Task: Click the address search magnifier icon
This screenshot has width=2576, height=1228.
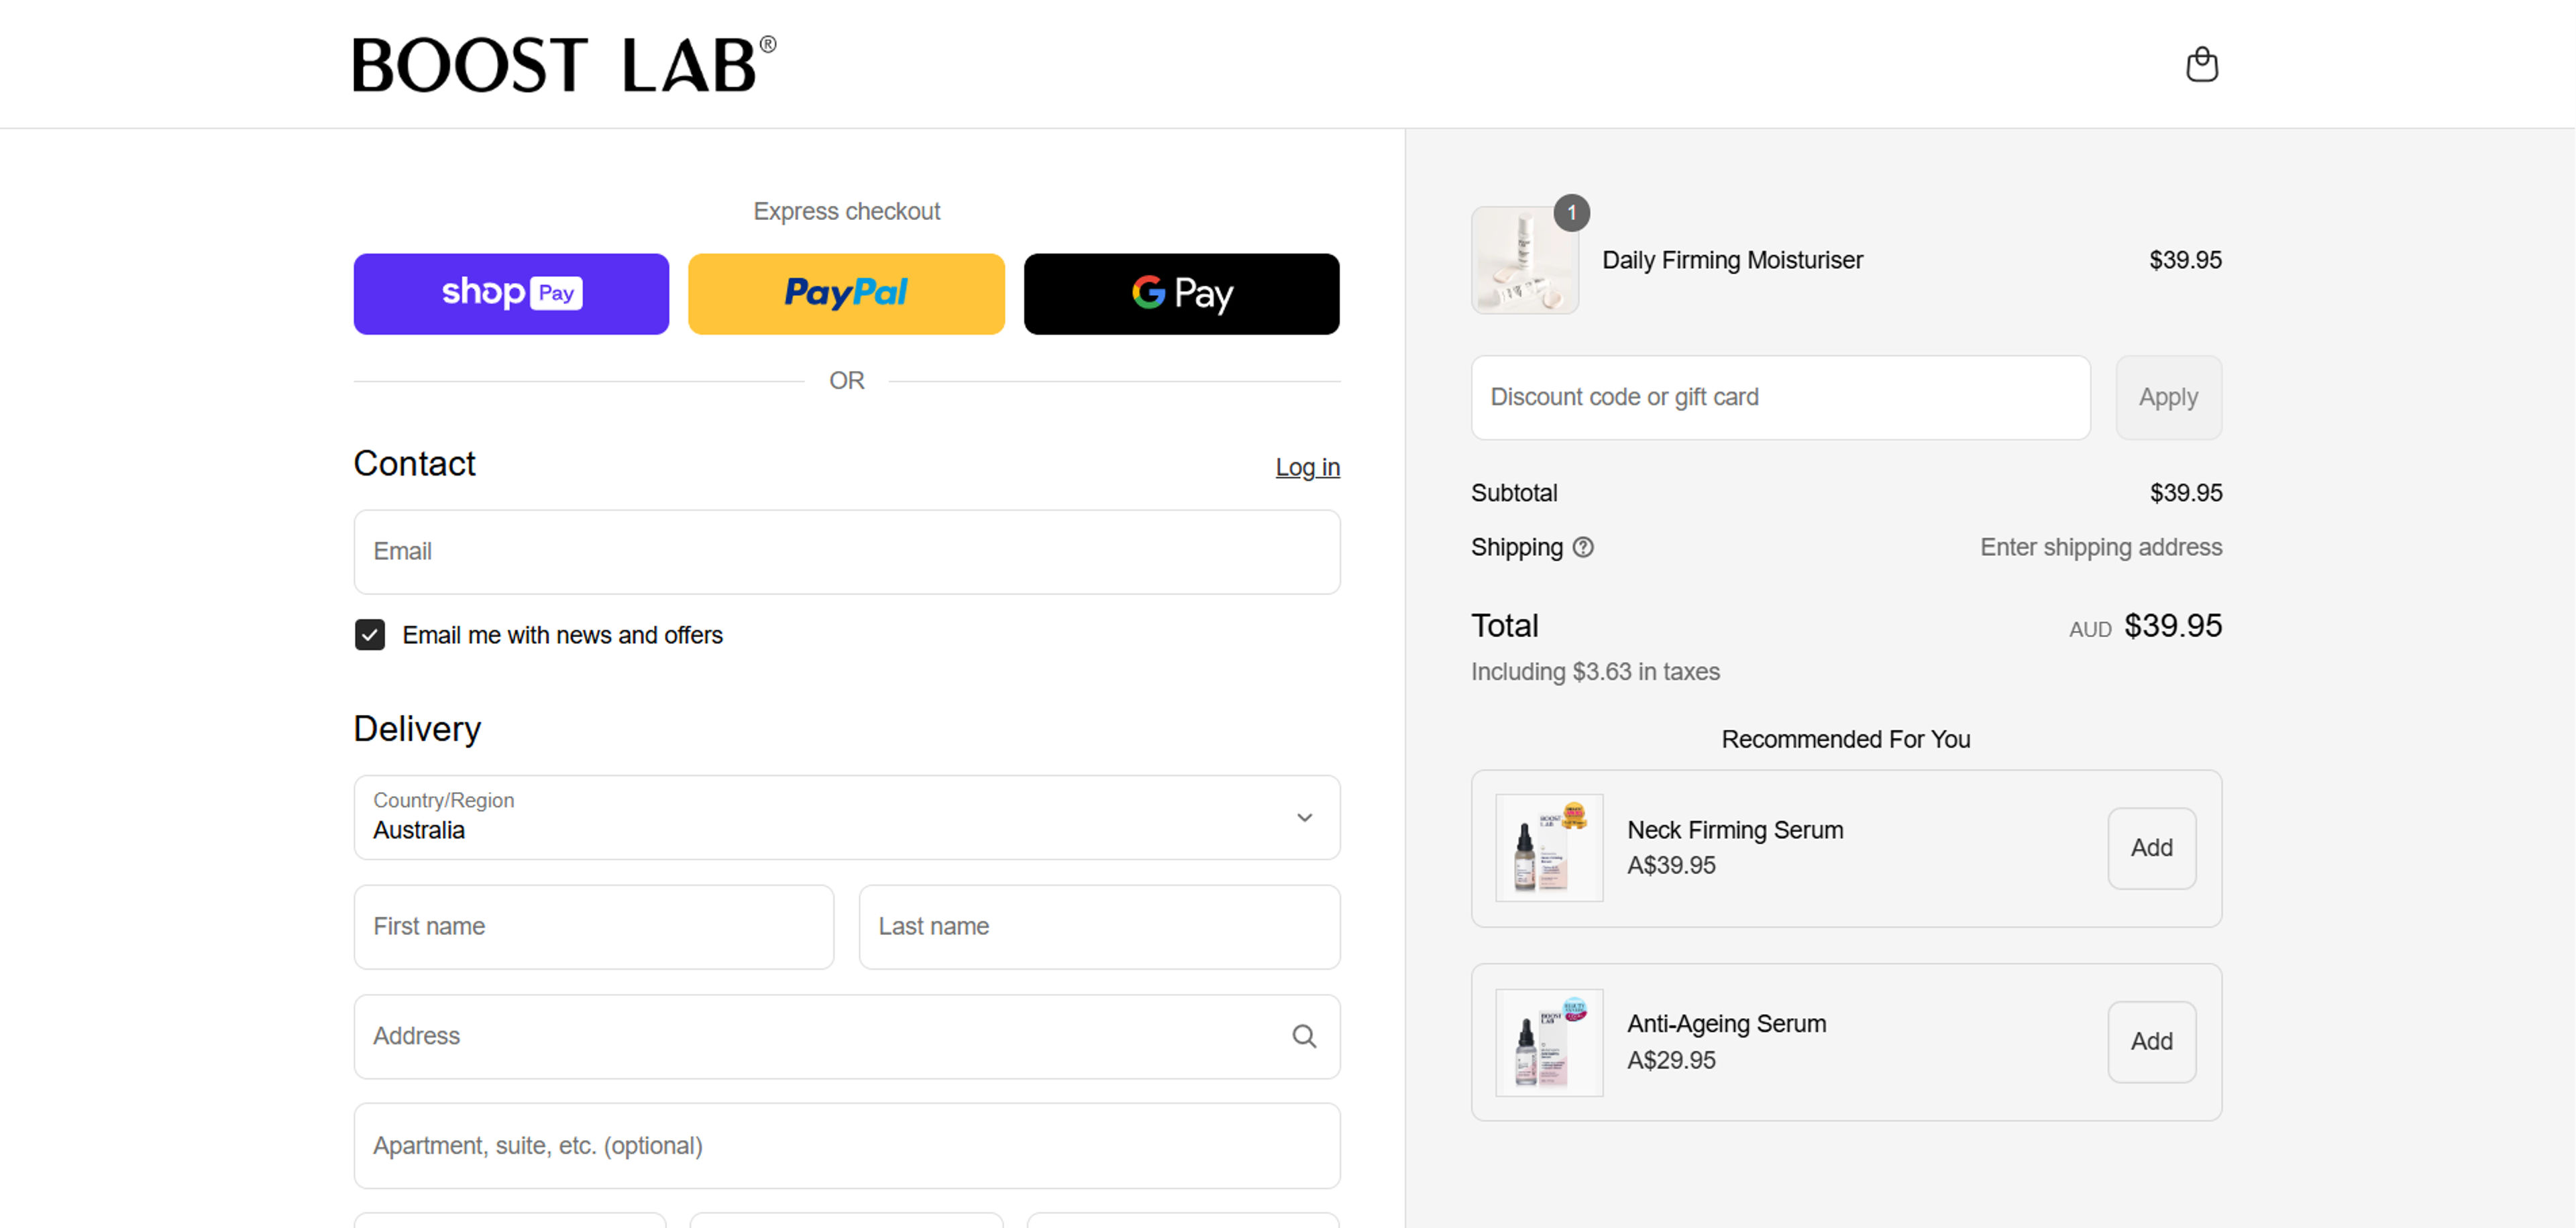Action: (1304, 1036)
